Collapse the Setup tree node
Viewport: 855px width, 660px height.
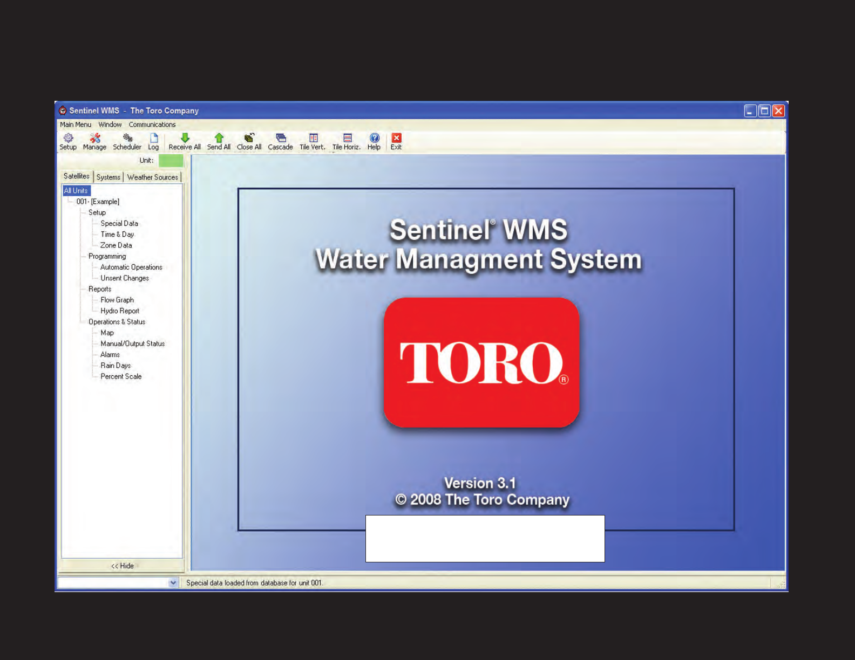pyautogui.click(x=97, y=212)
